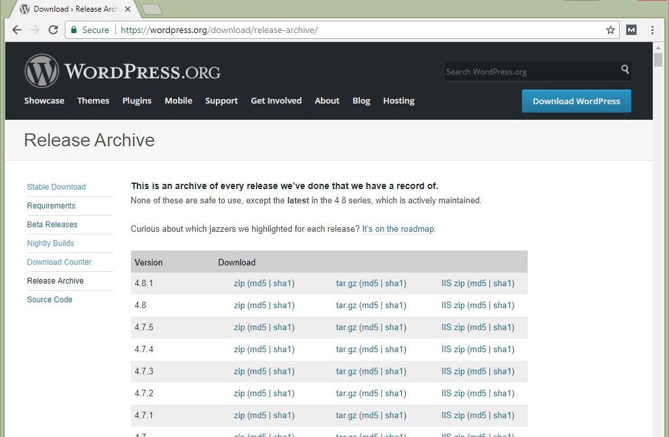Download the 4.7.1 zip file

(x=239, y=415)
